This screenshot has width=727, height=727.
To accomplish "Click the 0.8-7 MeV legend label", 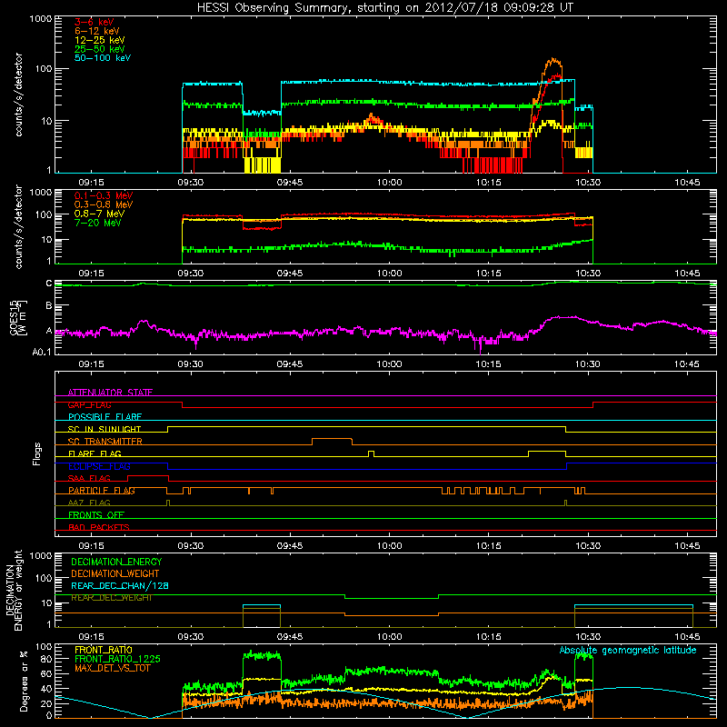I will coord(99,214).
